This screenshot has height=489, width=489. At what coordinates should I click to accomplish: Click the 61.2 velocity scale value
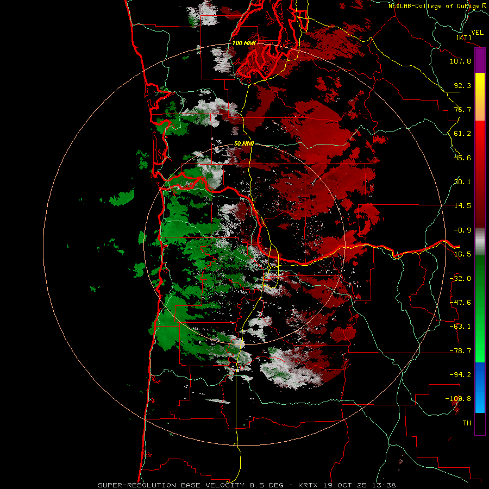pos(462,134)
